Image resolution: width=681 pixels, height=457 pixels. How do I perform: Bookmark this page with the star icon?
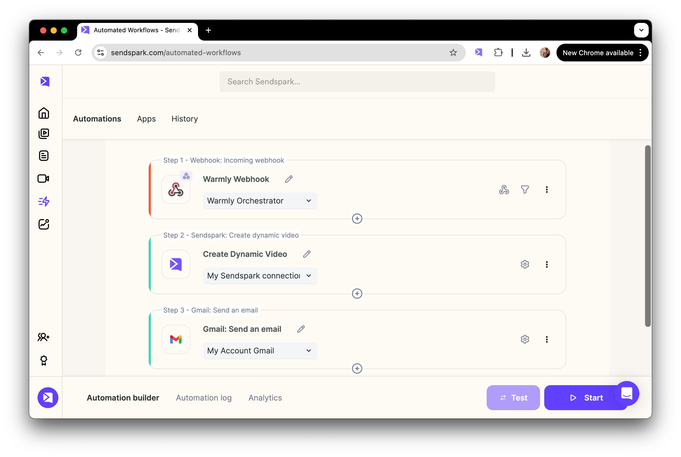[x=453, y=53]
